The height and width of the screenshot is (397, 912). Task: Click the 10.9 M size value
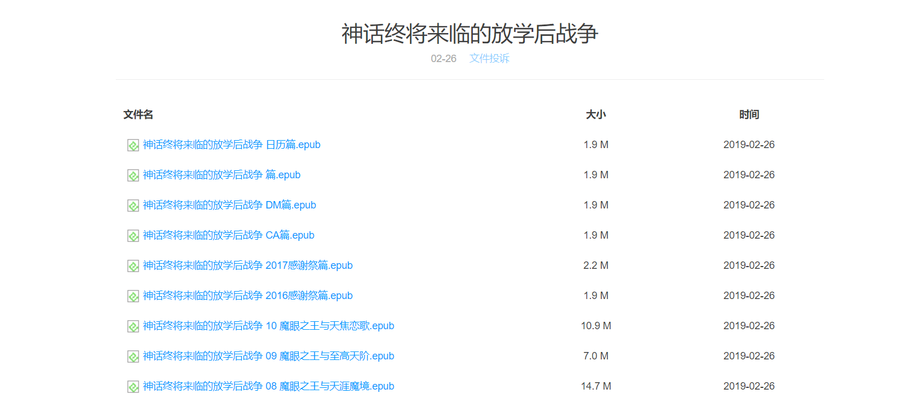coord(596,326)
